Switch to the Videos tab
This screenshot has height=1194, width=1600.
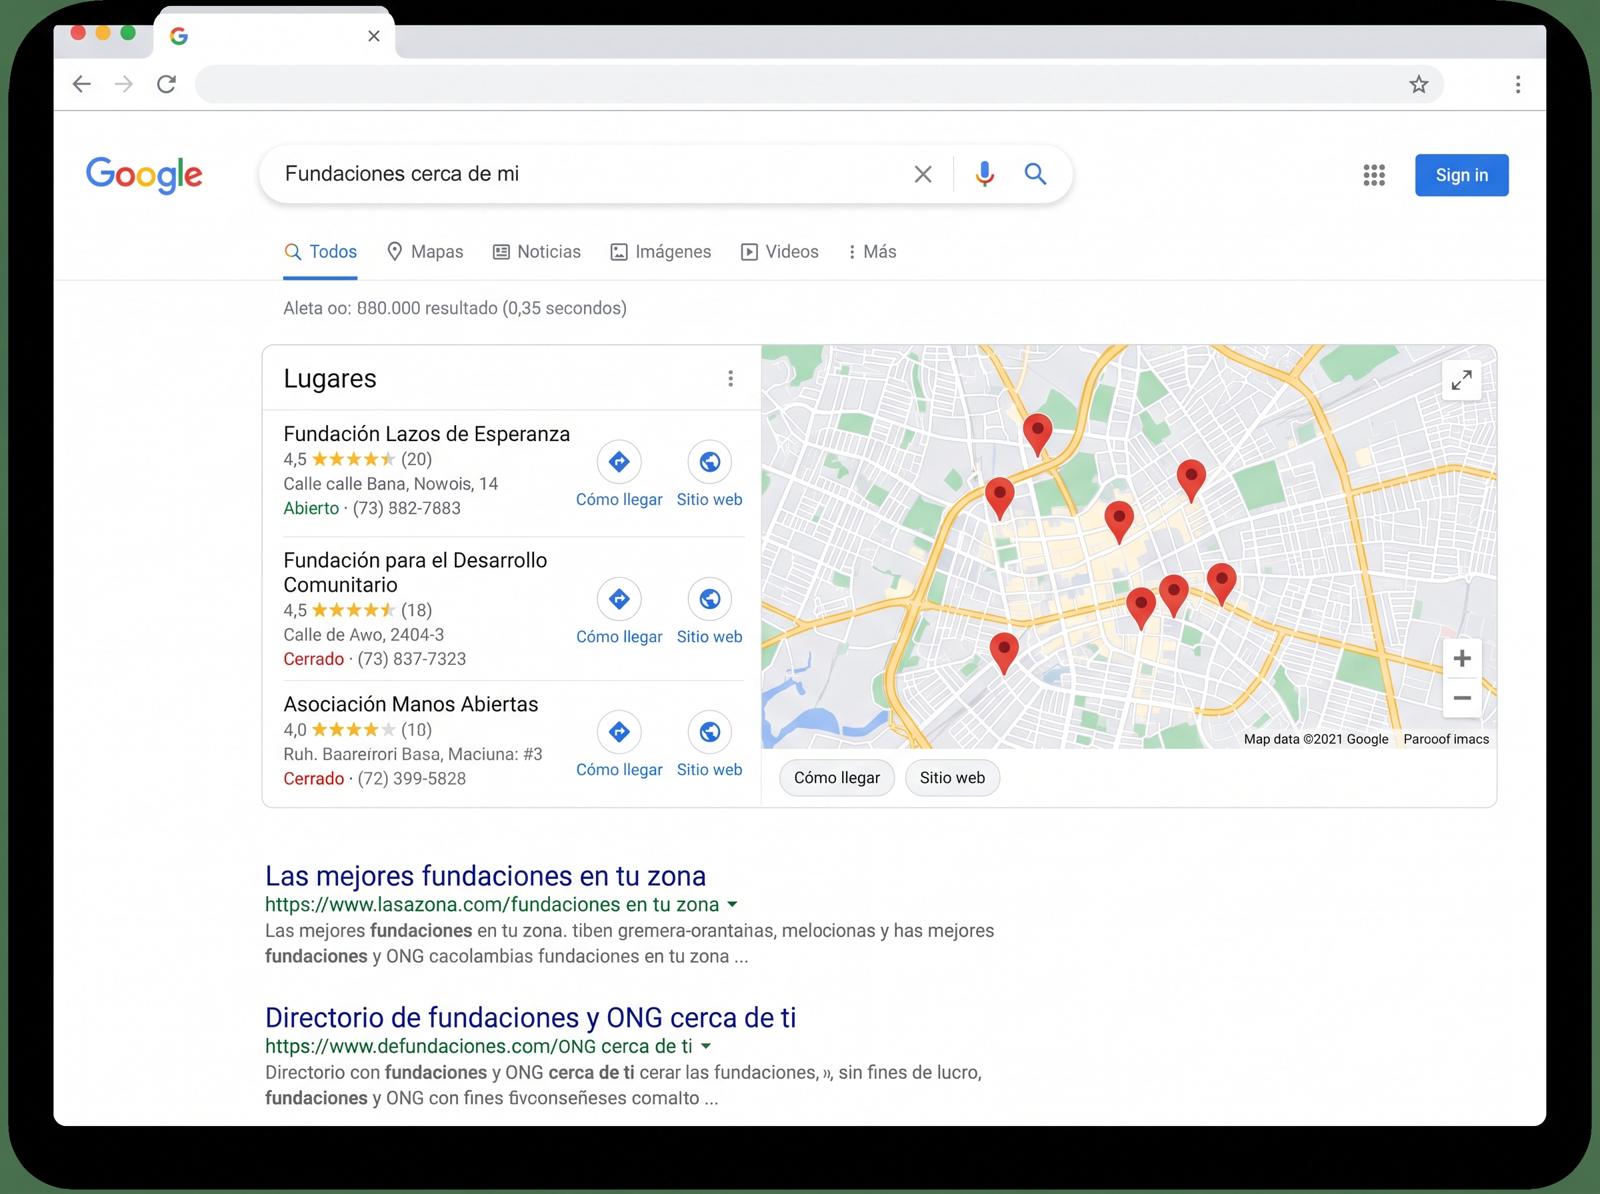coord(779,251)
